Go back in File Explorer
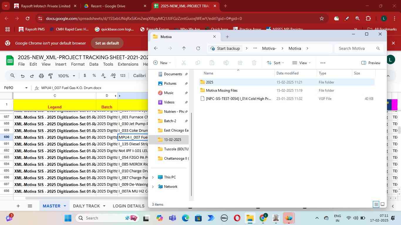The width and height of the screenshot is (401, 225). (x=156, y=48)
